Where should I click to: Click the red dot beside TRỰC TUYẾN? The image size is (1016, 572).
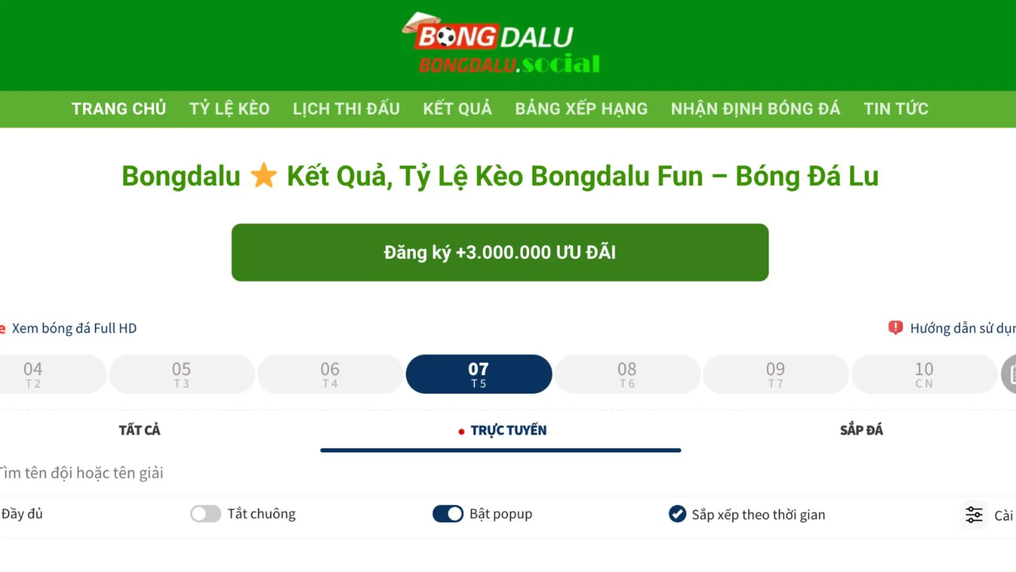[460, 431]
